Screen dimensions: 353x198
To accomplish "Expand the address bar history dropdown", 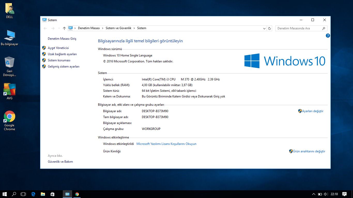I will pos(264,28).
